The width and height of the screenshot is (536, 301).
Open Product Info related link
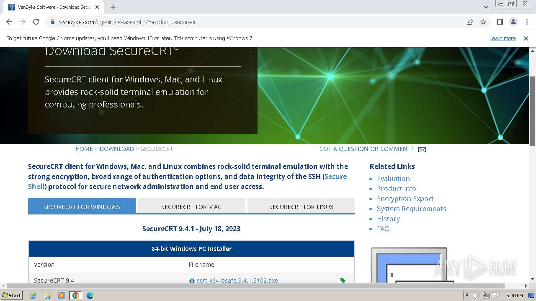tap(396, 189)
